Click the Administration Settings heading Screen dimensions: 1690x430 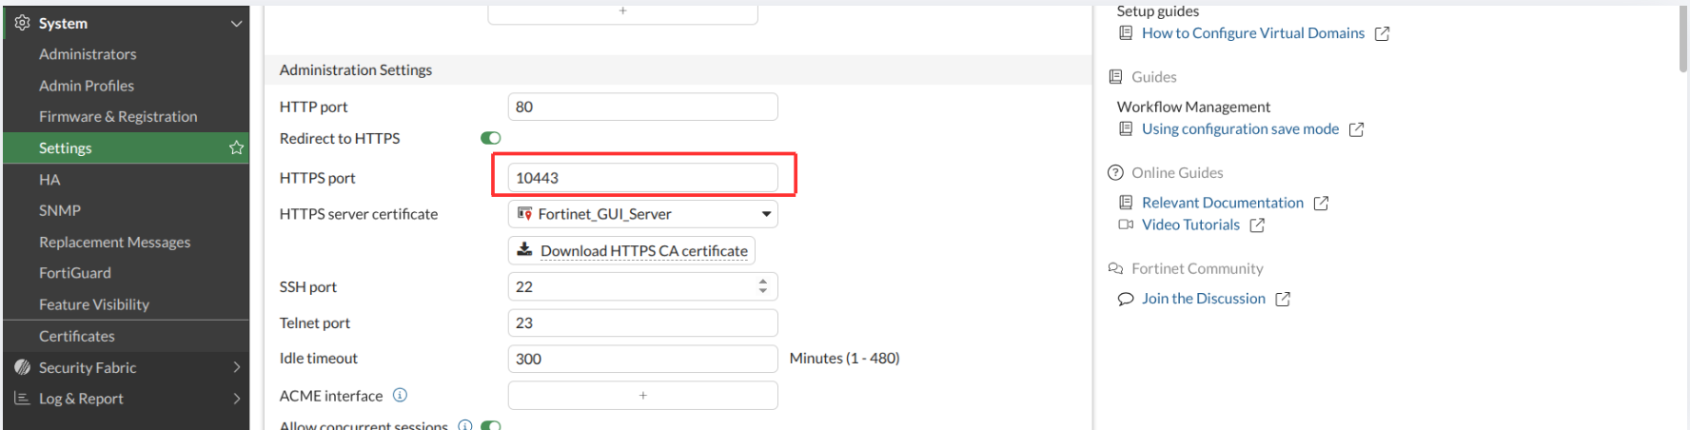(356, 70)
